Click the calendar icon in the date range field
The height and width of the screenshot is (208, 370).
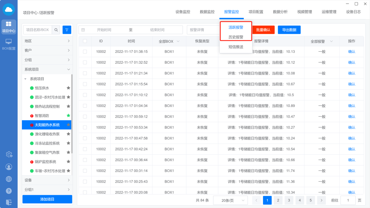click(83, 30)
